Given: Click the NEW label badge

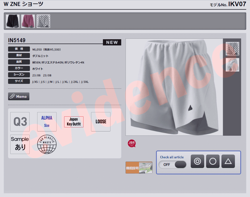Looking at the screenshot, I should click(112, 42).
